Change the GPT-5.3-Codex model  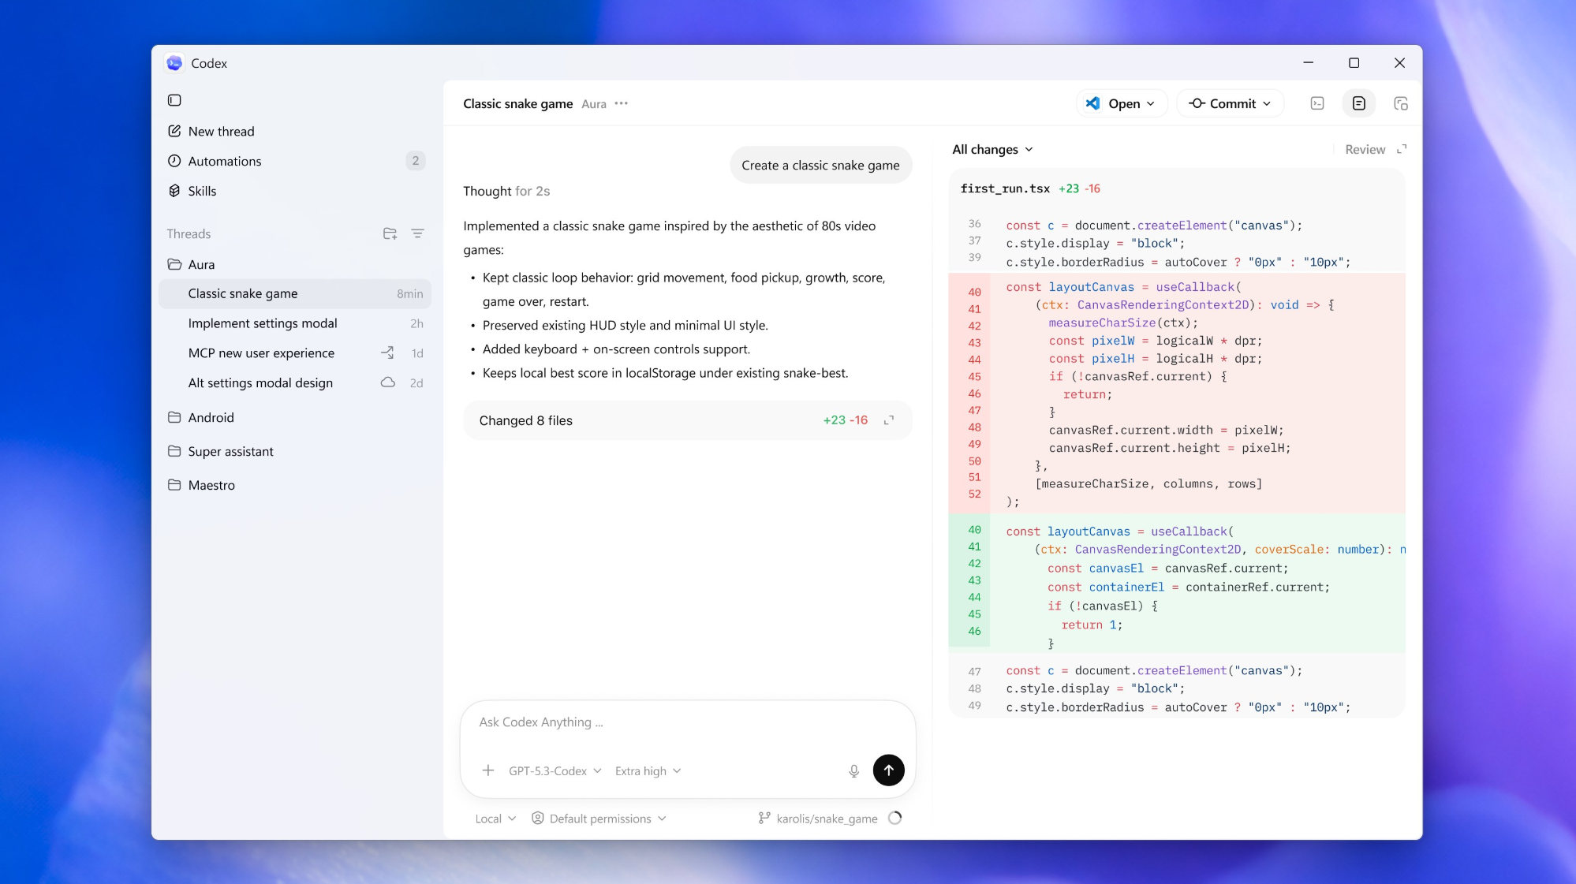click(x=555, y=770)
